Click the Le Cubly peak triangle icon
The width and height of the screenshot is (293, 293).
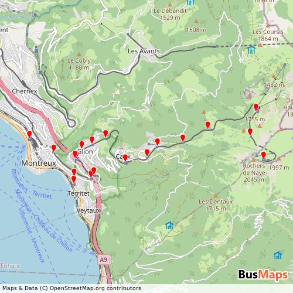(x=79, y=54)
